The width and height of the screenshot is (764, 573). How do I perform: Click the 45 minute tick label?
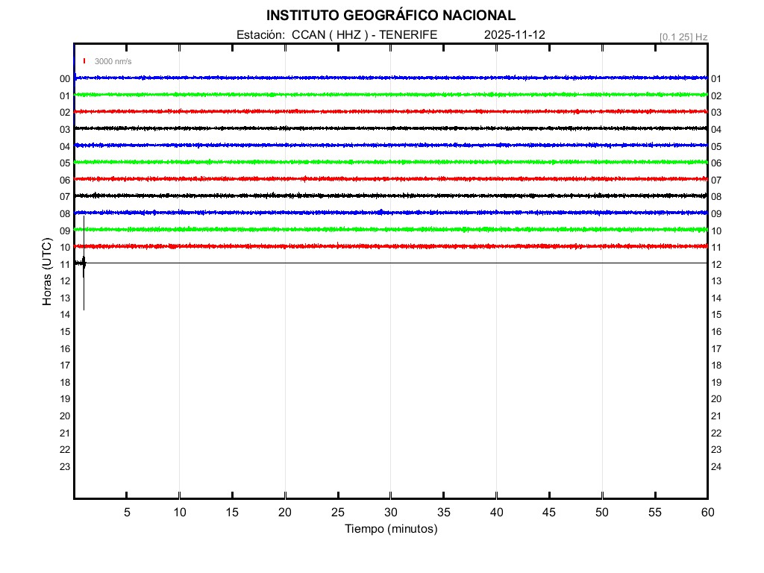tap(549, 512)
